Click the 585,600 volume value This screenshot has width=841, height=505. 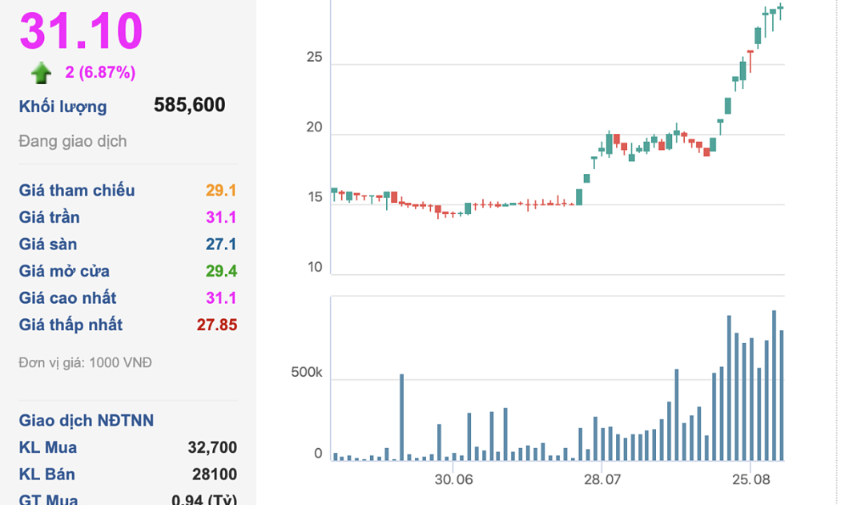click(189, 105)
